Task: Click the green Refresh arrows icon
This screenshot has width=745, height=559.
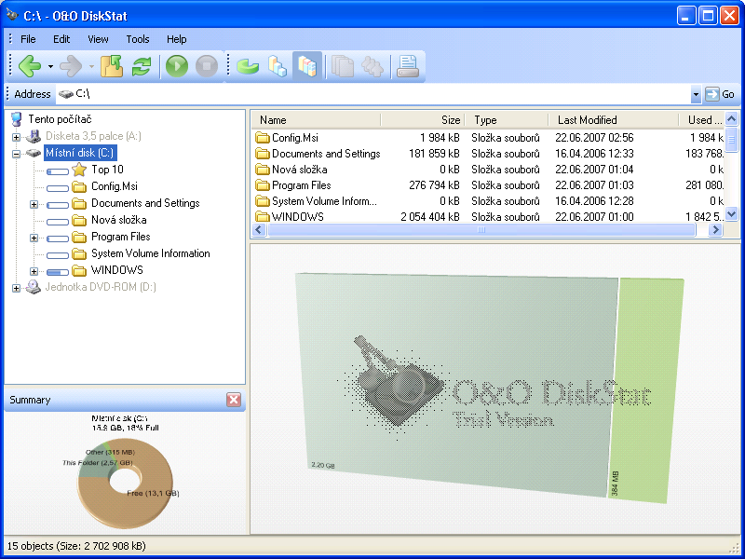Action: [142, 66]
